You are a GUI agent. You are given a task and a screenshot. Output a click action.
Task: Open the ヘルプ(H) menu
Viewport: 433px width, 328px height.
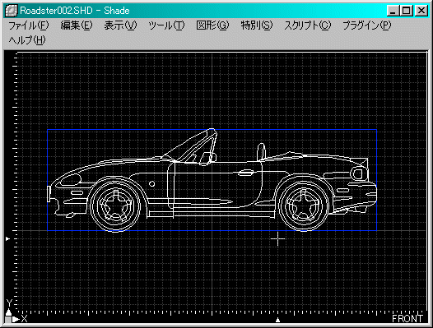tap(27, 40)
